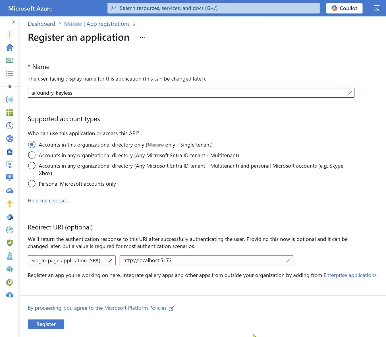Choose Multitenant account type
Viewport: 386px width, 337px height.
point(32,155)
